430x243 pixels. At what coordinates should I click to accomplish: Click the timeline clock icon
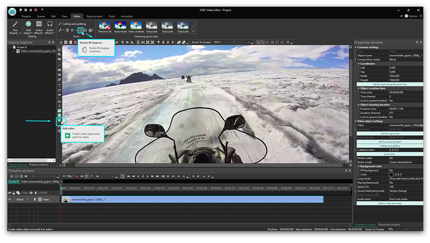click(x=122, y=176)
